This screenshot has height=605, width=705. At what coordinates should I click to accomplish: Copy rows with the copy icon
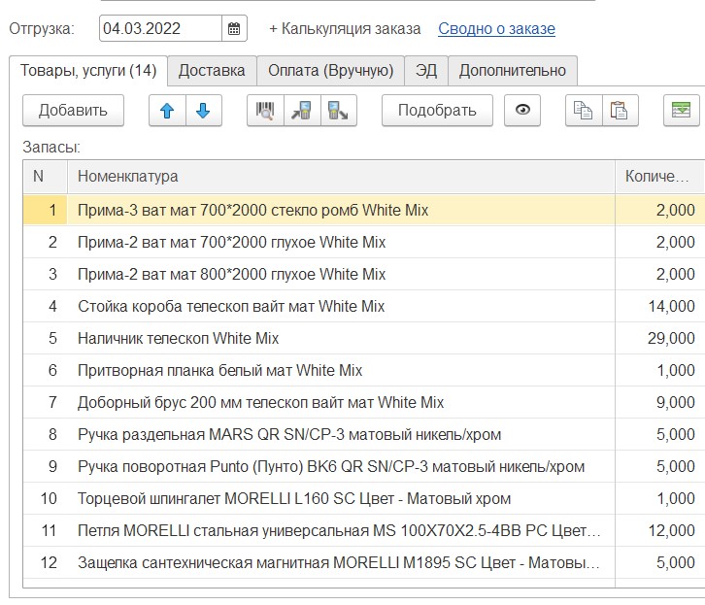[584, 111]
